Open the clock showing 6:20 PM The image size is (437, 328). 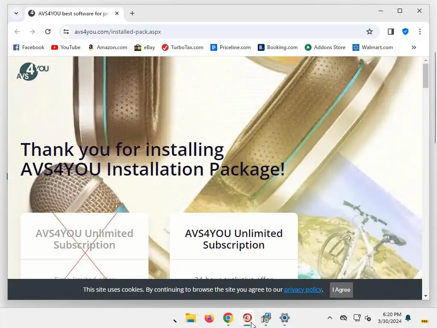(x=390, y=318)
